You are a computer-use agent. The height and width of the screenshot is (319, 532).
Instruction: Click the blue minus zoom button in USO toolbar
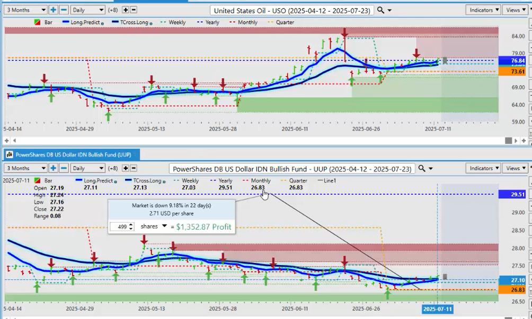[63, 10]
